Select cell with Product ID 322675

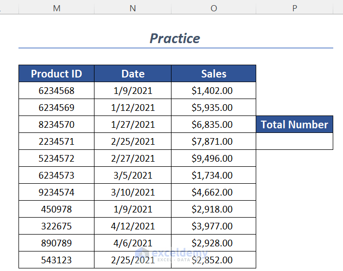click(x=56, y=226)
